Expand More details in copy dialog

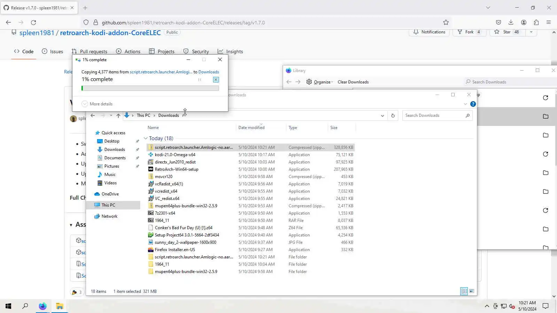(97, 104)
